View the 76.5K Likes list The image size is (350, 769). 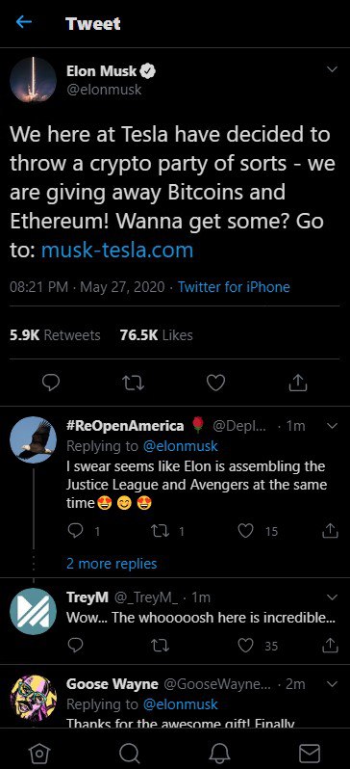pyautogui.click(x=156, y=335)
